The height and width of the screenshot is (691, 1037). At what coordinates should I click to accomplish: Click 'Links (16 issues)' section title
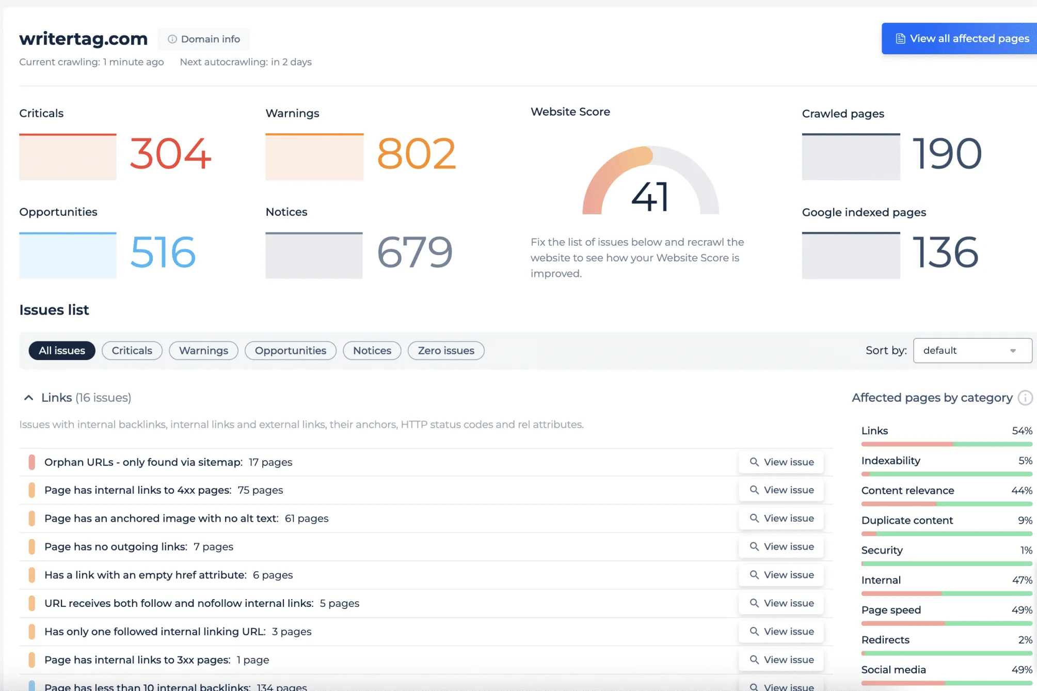click(x=86, y=398)
